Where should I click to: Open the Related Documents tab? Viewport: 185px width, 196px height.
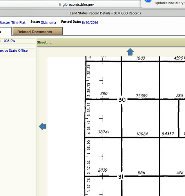click(x=38, y=31)
